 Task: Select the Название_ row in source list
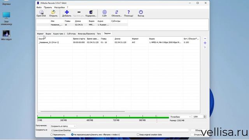pyautogui.click(x=82, y=25)
